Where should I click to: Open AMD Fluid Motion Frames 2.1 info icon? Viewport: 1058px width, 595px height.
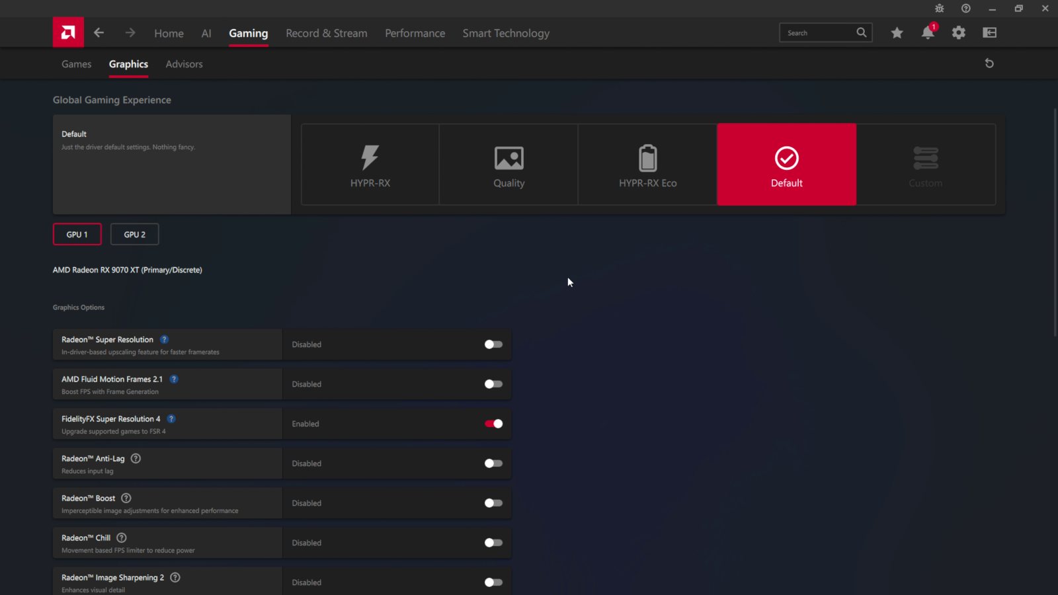click(174, 379)
